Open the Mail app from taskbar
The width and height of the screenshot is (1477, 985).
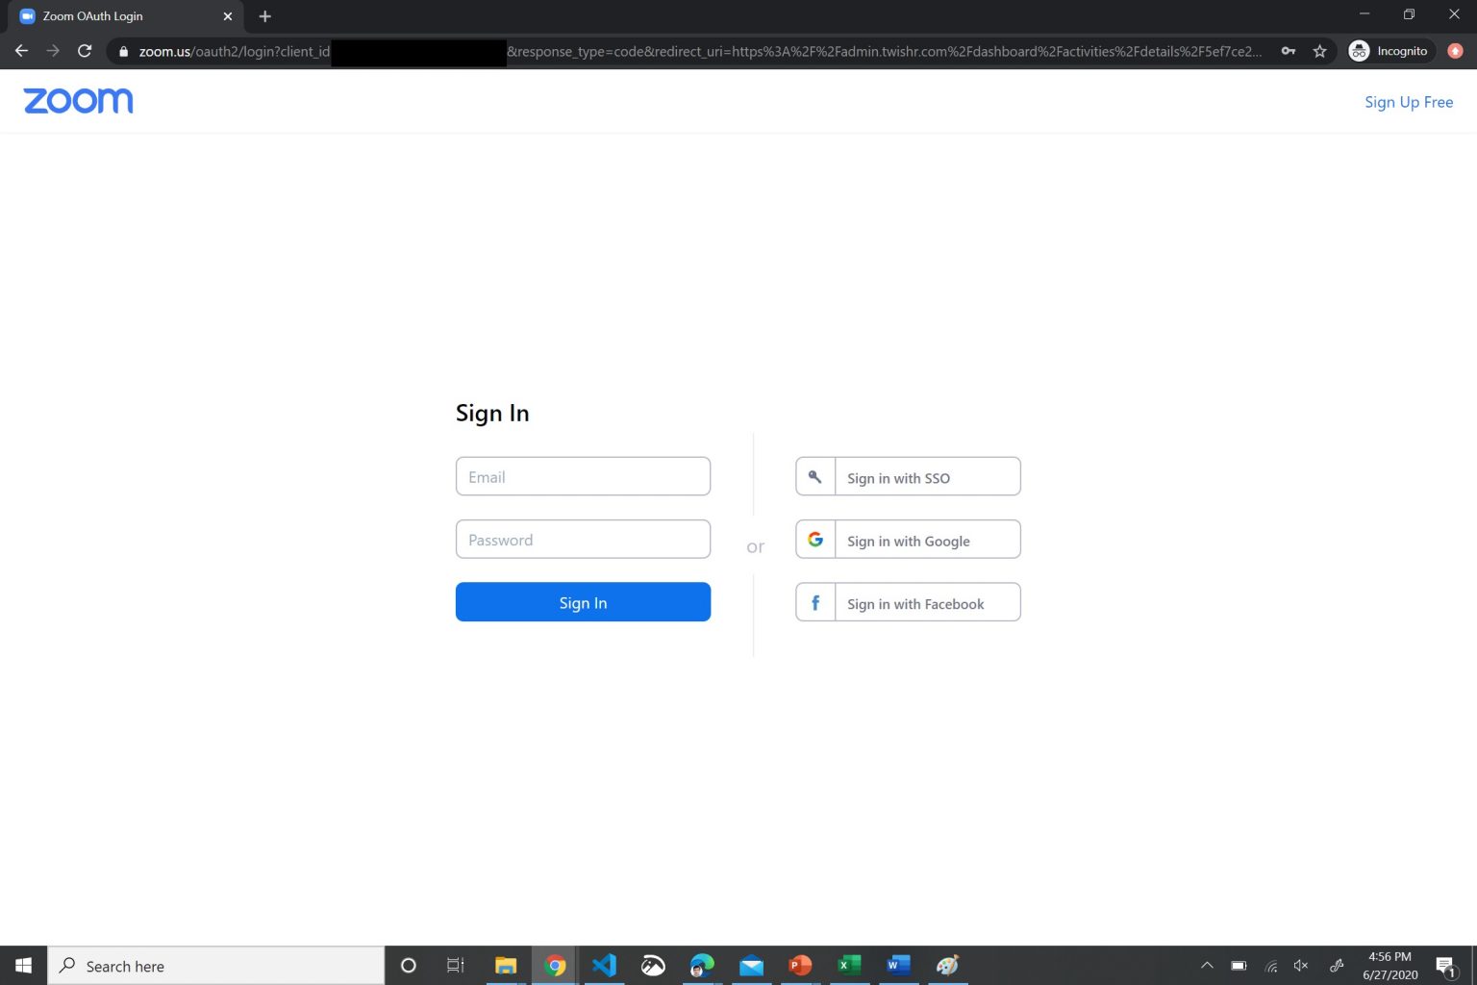(751, 966)
